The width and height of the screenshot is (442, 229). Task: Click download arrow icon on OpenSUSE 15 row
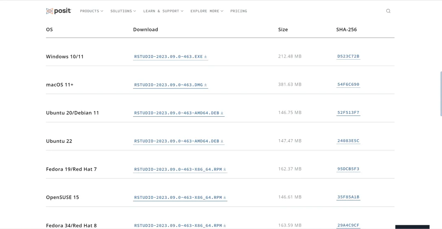[225, 197]
